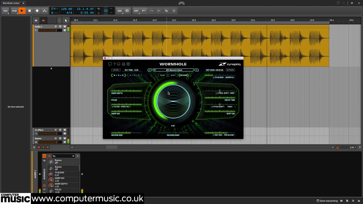
Task: Click the WET GAIN value field
Action: pos(215,70)
